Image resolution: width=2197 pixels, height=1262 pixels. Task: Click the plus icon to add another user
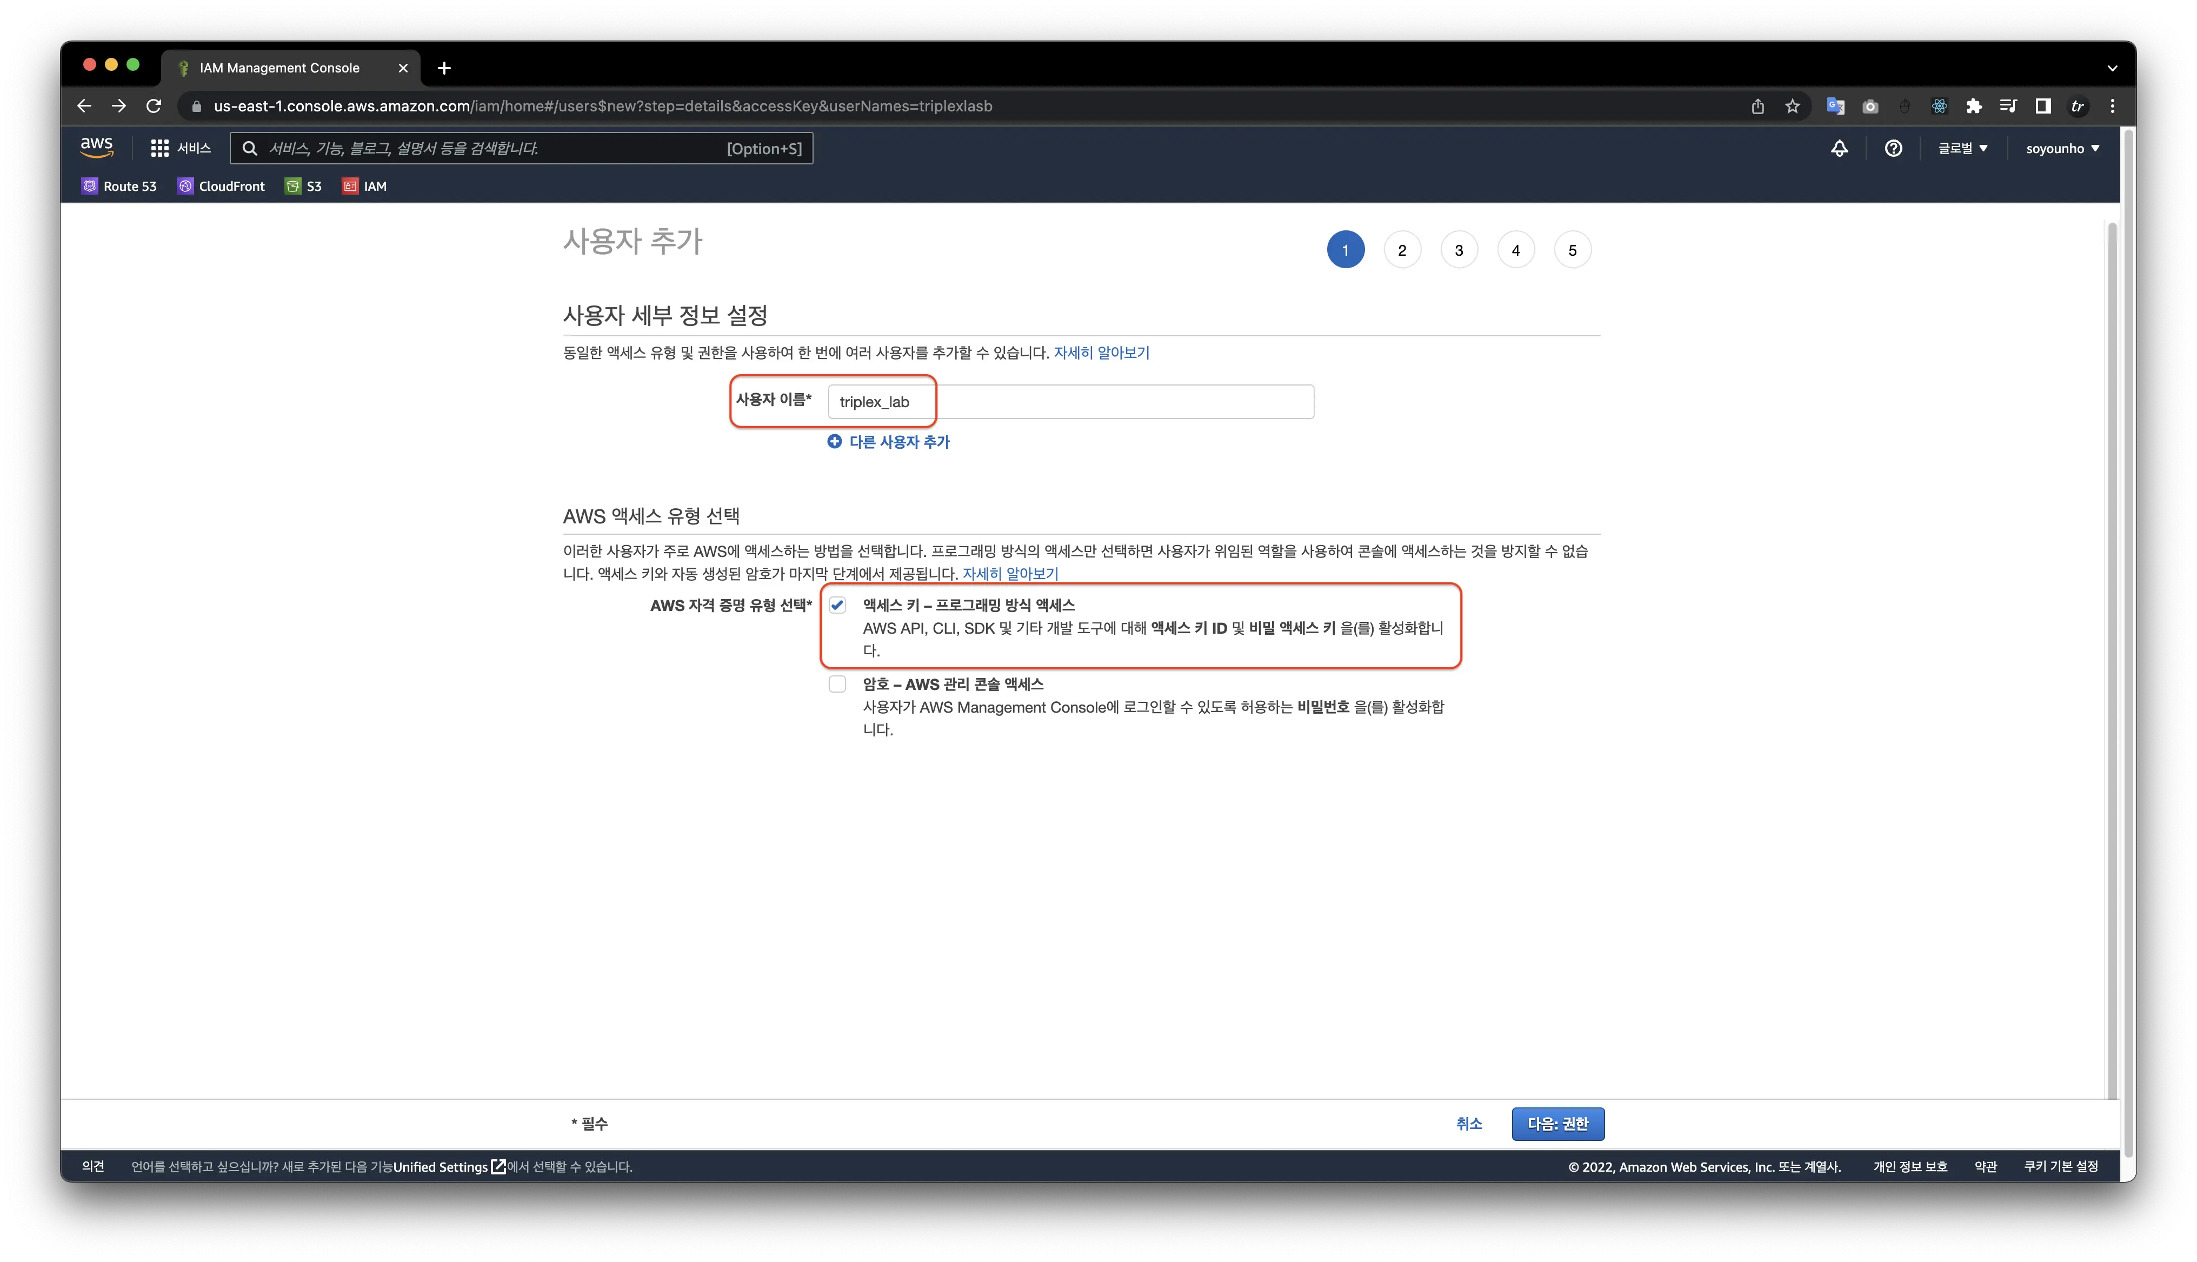(834, 441)
